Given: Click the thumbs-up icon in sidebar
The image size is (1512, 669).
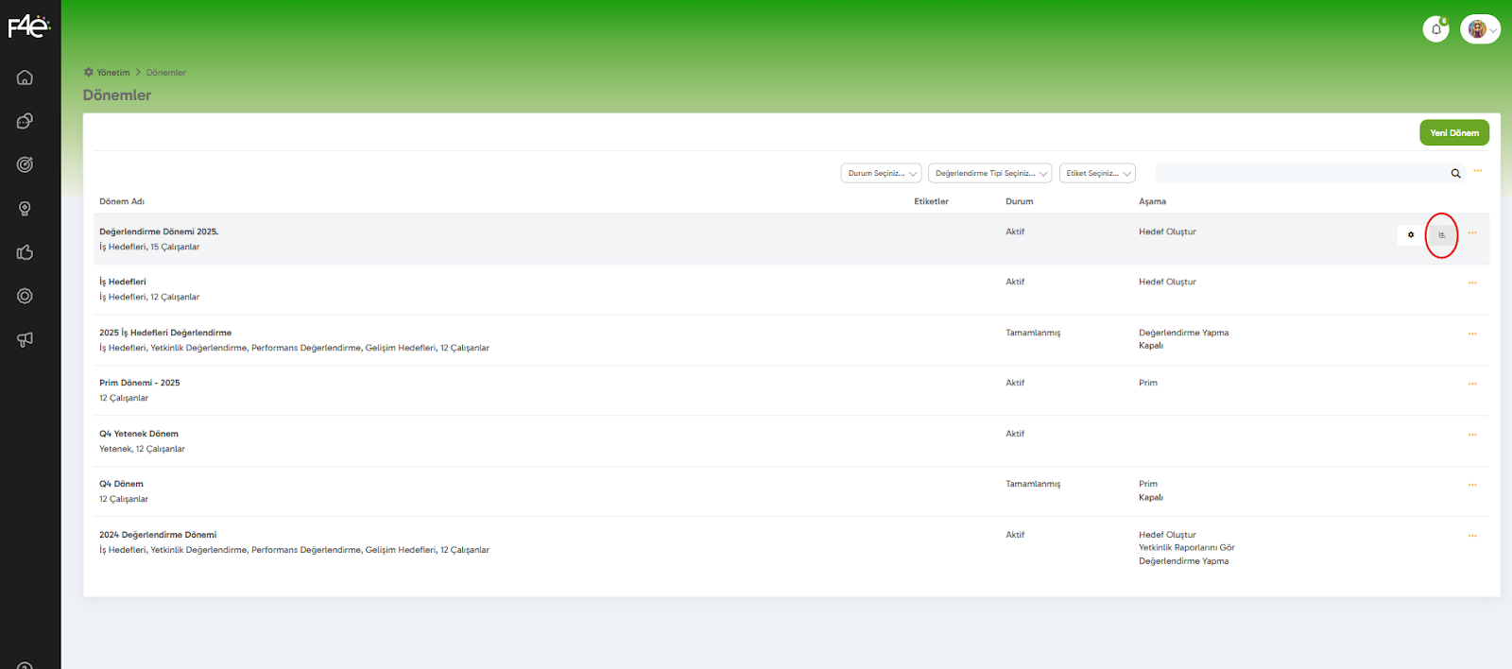Looking at the screenshot, I should 25,252.
